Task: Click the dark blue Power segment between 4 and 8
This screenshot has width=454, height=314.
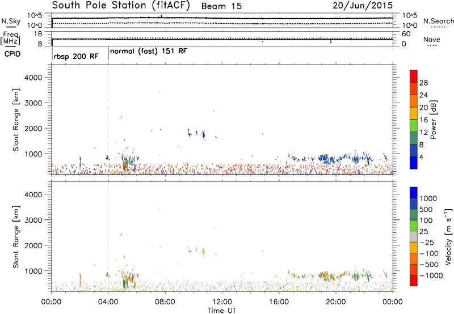Action: [x=414, y=150]
